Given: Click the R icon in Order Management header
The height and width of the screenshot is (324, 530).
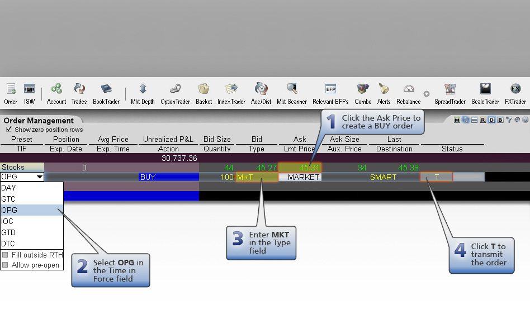Looking at the screenshot, I should click(483, 120).
